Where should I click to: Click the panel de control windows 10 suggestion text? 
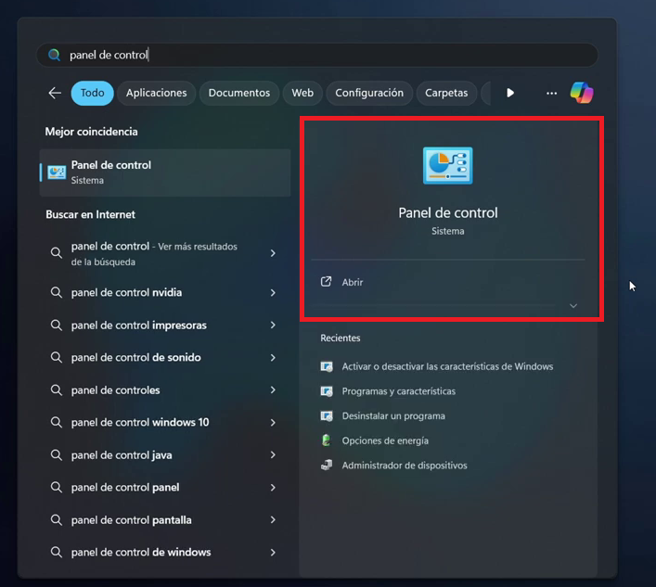tap(140, 422)
